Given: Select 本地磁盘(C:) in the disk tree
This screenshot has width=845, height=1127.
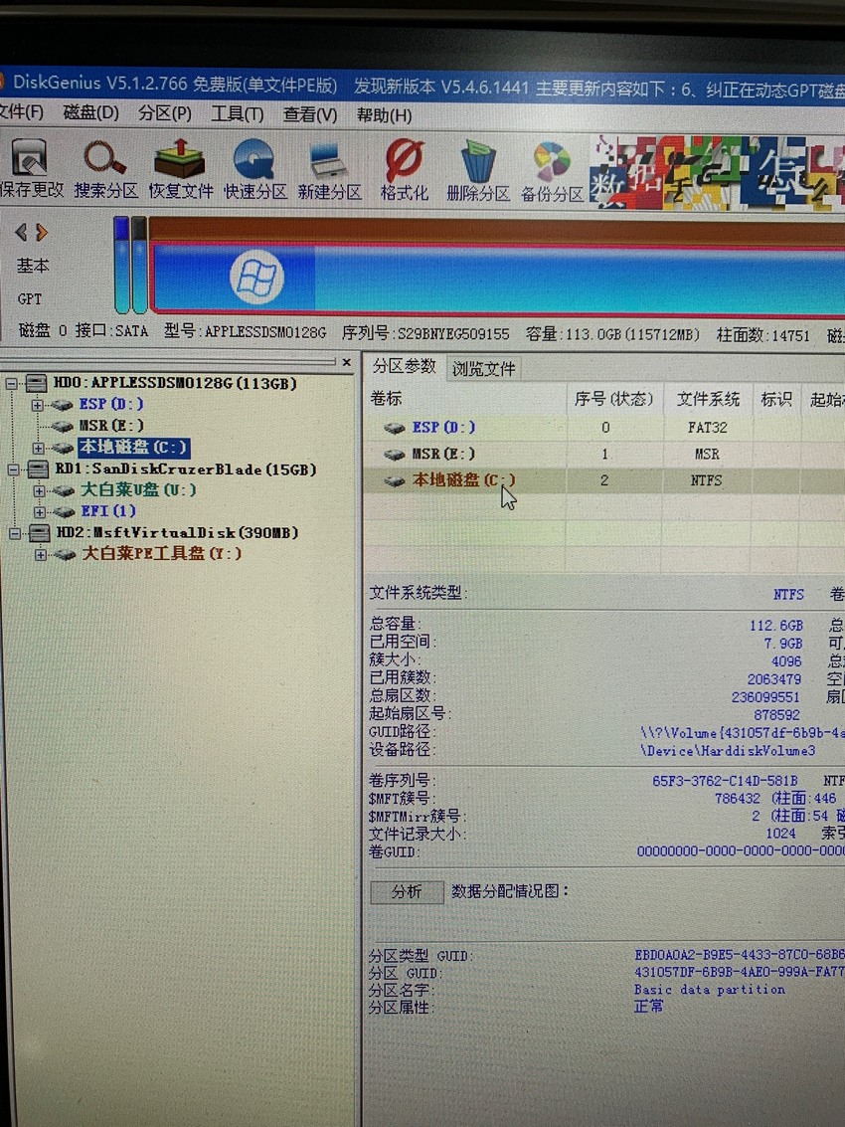Looking at the screenshot, I should coord(133,447).
